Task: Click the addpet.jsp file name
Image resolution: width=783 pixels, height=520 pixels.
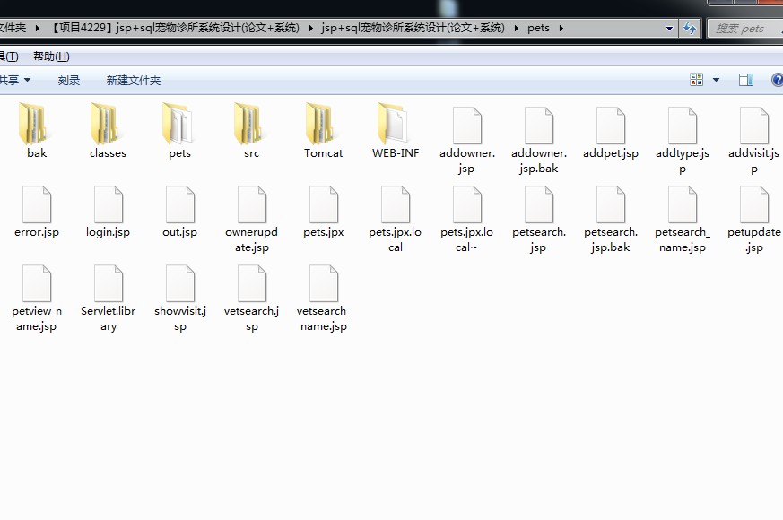Action: [611, 153]
